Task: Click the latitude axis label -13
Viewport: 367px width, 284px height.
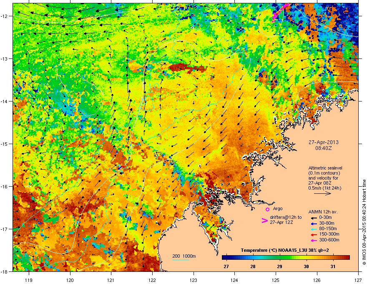Action: [5, 59]
